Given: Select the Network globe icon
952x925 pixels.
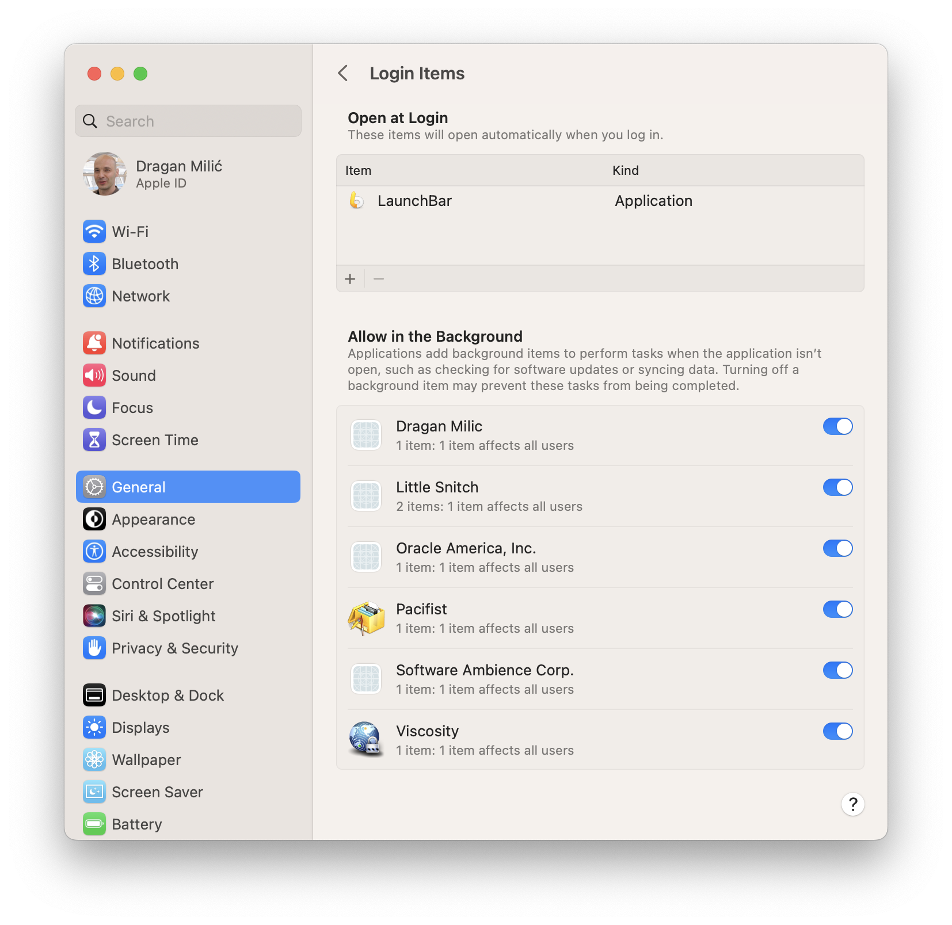Looking at the screenshot, I should 94,296.
